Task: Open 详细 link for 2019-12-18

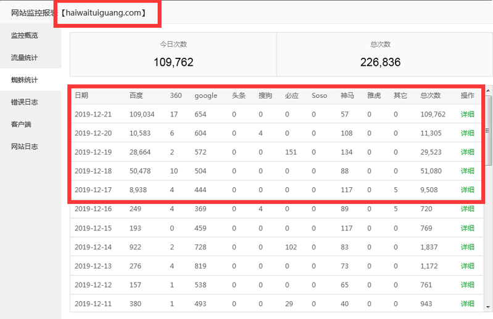Action: pyautogui.click(x=468, y=171)
